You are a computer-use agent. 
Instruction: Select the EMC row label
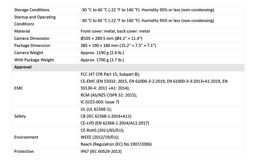19,88
